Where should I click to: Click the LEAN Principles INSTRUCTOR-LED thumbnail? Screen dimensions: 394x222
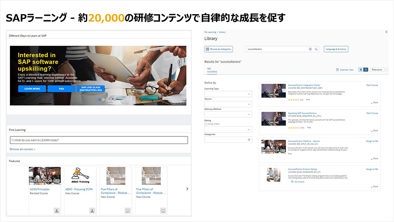pyautogui.click(x=45, y=176)
